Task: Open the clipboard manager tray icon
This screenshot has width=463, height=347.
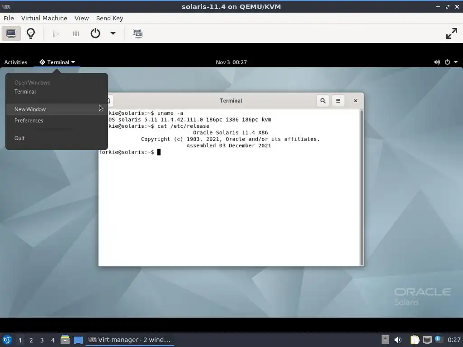Action: (x=415, y=340)
